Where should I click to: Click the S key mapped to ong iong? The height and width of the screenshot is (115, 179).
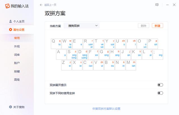click(72, 54)
